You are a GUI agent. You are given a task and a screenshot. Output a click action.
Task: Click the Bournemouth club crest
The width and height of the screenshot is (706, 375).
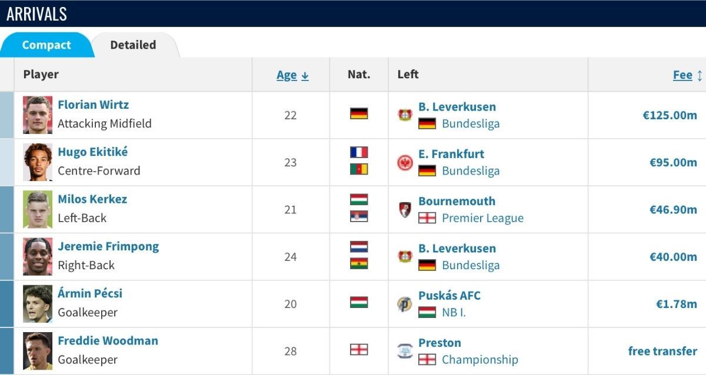405,209
